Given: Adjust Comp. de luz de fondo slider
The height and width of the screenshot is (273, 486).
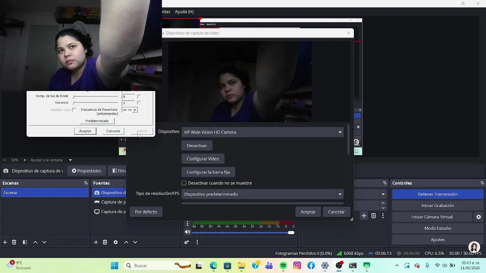Looking at the screenshot, I should (x=96, y=97).
